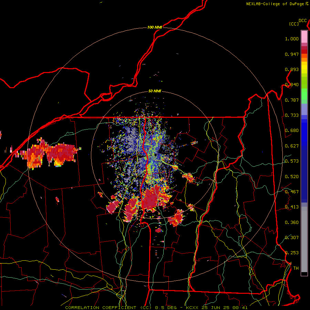
Task: Click the DCC label above the color scale
Action: click(x=303, y=21)
